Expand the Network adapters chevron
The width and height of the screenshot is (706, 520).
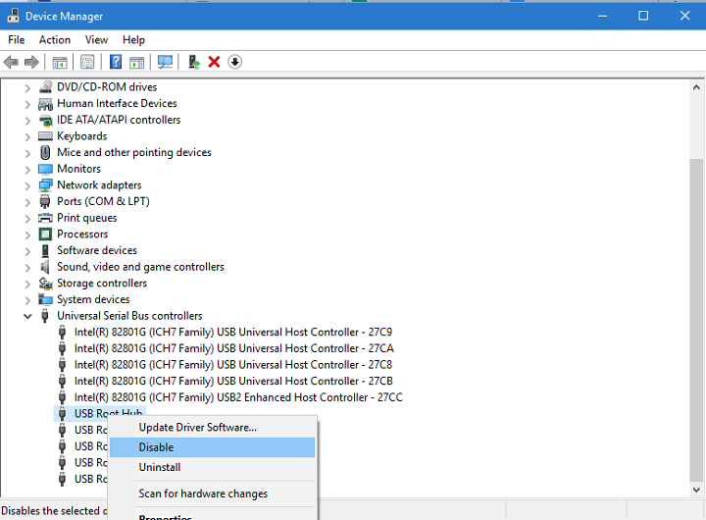pyautogui.click(x=27, y=185)
